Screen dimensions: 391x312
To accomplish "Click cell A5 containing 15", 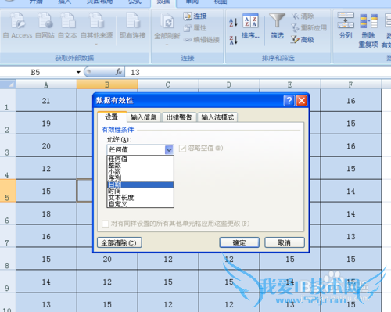I will [46, 191].
